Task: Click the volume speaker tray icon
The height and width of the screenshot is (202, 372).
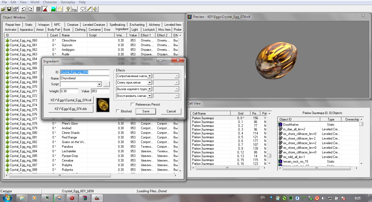Action: (x=323, y=198)
